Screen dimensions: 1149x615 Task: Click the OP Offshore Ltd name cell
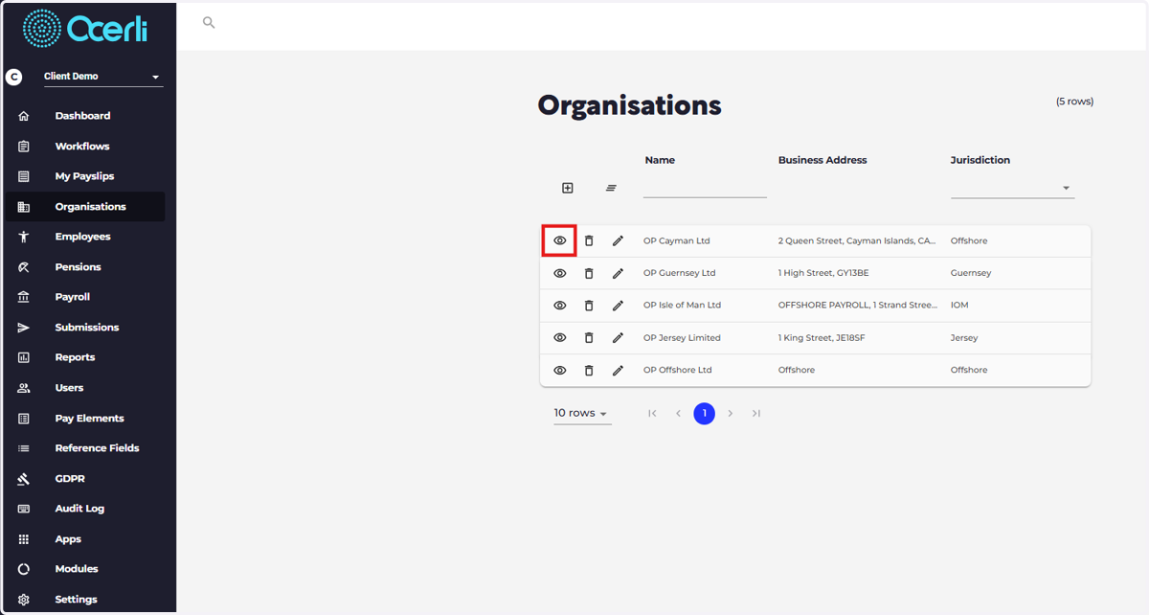(x=677, y=370)
